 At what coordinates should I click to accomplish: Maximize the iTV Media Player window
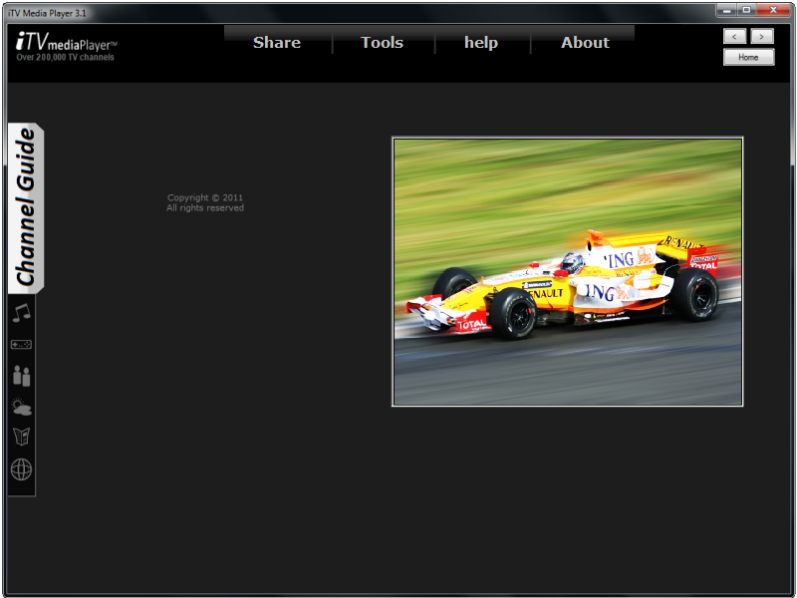746,10
